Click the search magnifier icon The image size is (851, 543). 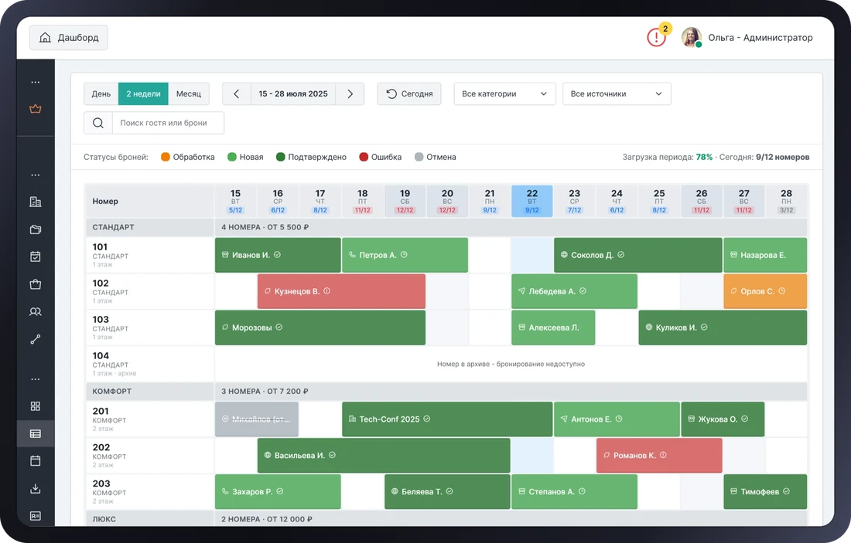tap(98, 123)
